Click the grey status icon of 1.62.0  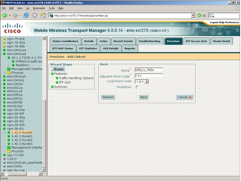click(4, 159)
